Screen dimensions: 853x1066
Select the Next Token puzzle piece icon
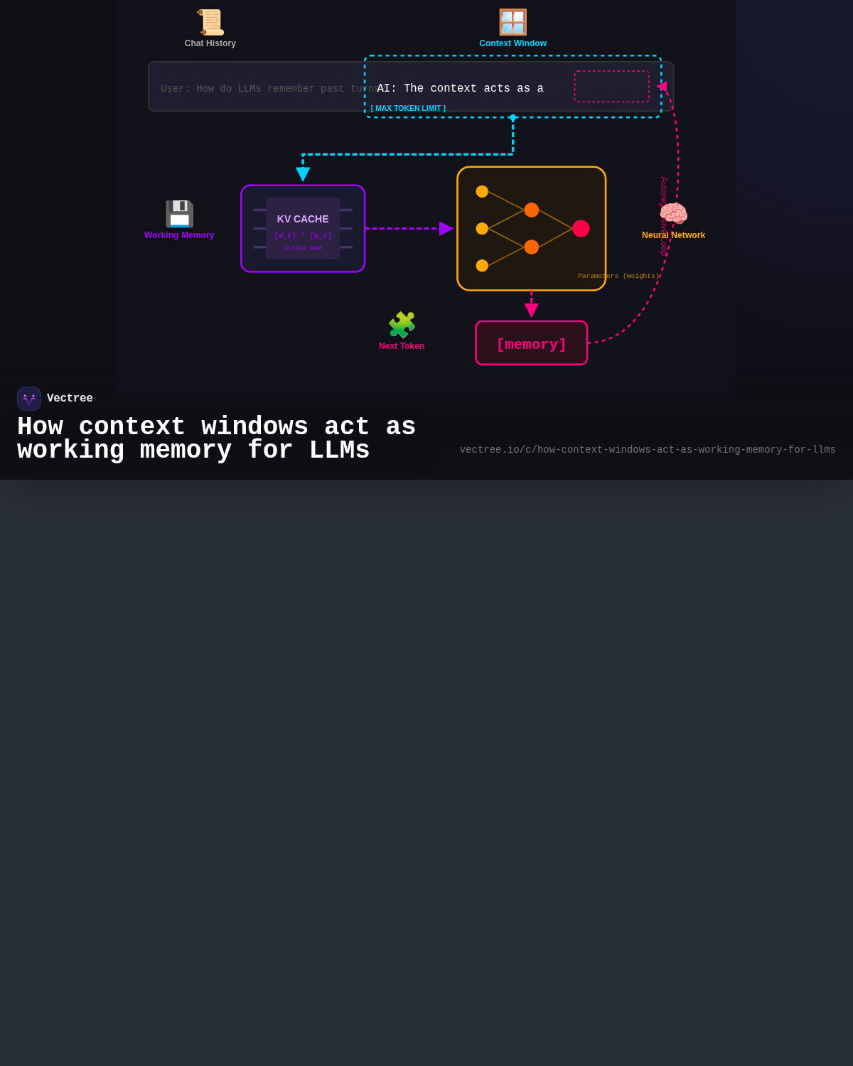click(402, 325)
